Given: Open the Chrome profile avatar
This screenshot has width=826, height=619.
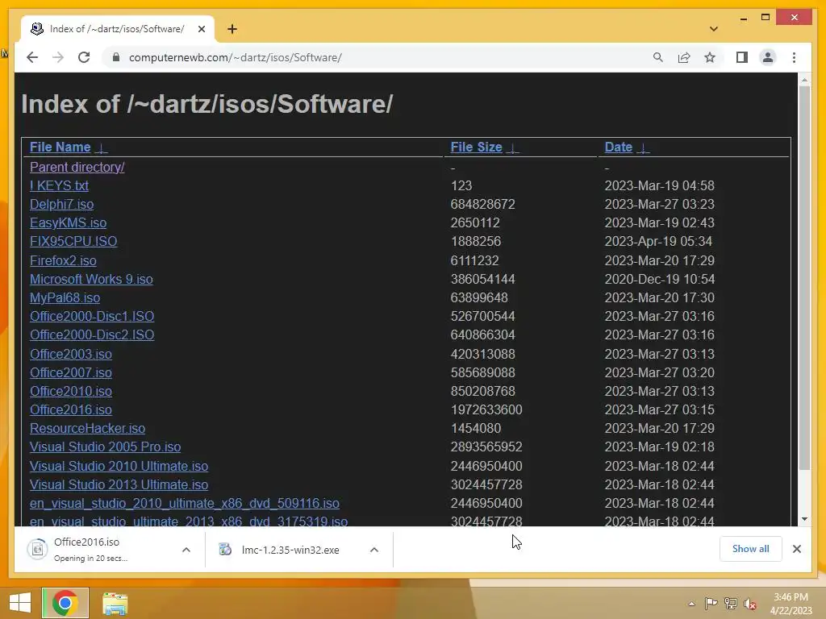Looking at the screenshot, I should 768,57.
